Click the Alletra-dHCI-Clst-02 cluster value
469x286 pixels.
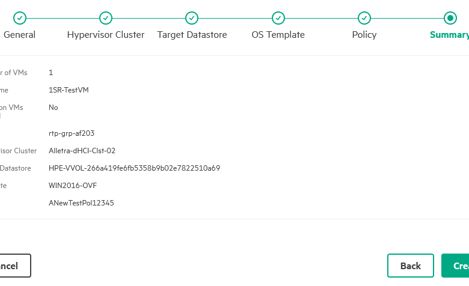tap(82, 151)
